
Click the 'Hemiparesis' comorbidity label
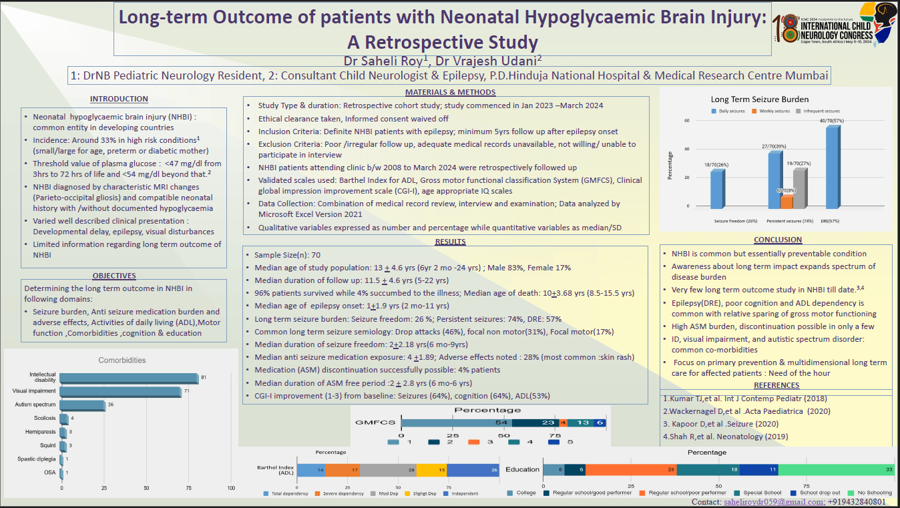pos(42,432)
